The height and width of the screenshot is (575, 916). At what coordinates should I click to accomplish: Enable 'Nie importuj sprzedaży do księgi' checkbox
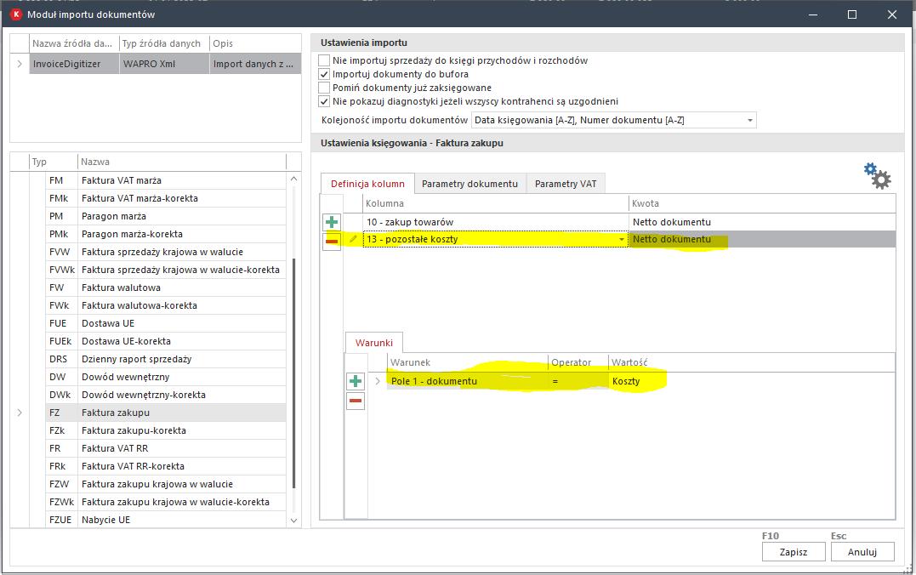coord(323,60)
